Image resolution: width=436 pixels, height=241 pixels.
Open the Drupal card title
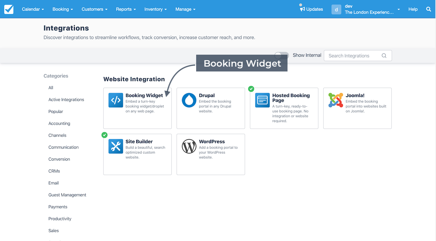207,96
